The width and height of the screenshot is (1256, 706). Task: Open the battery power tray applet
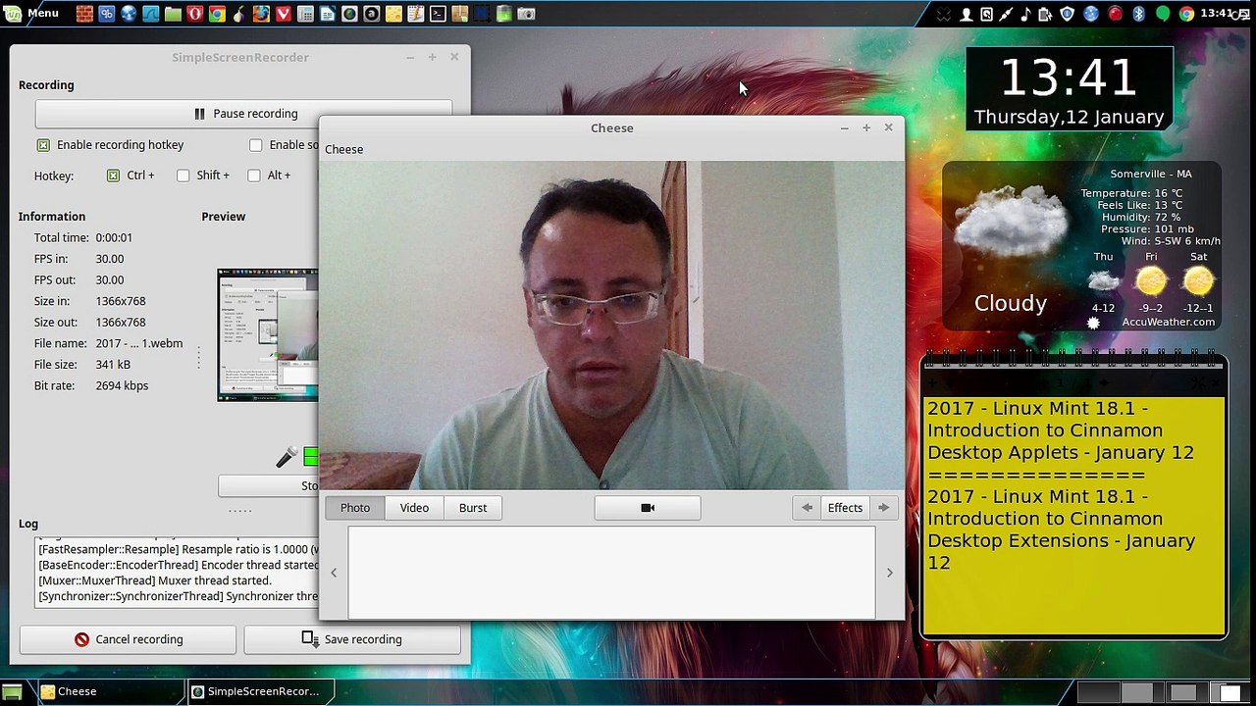click(1045, 14)
